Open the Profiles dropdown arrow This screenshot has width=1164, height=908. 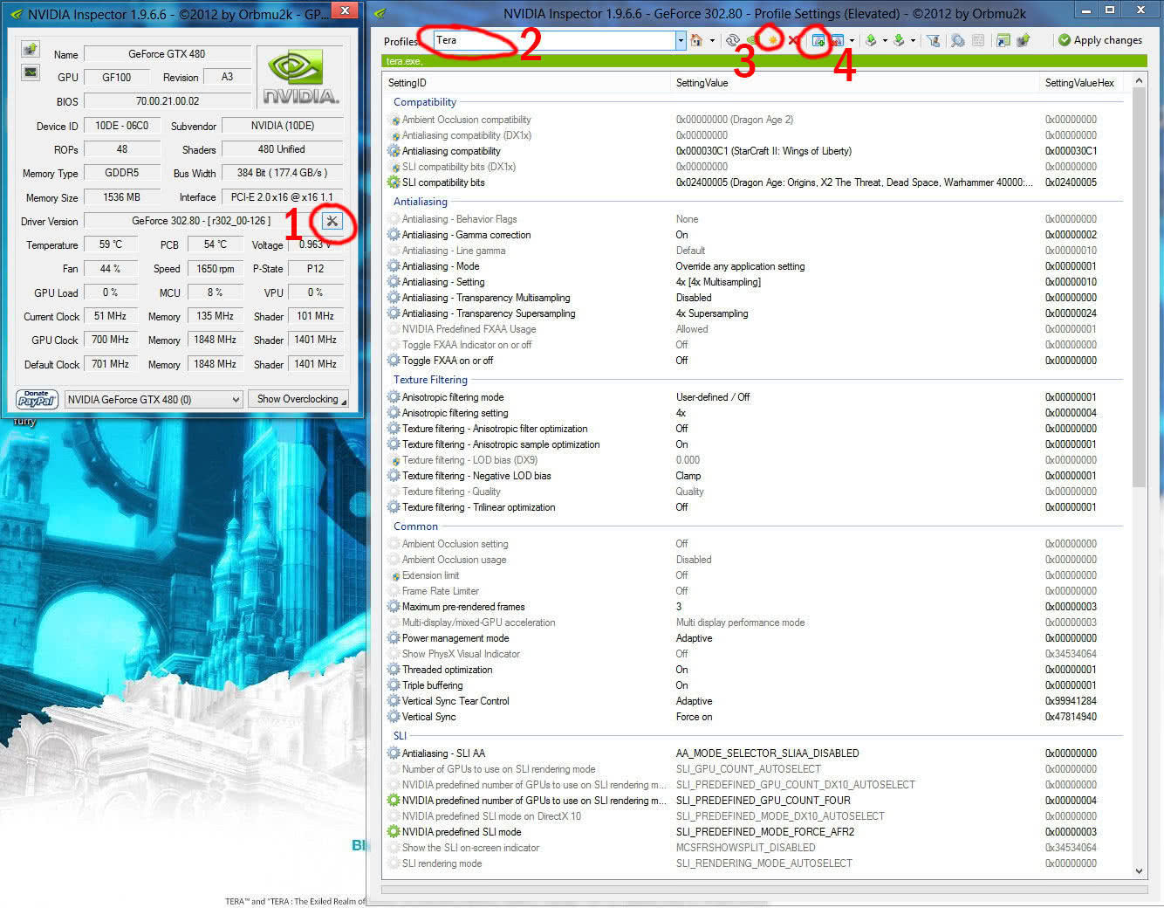pos(681,40)
